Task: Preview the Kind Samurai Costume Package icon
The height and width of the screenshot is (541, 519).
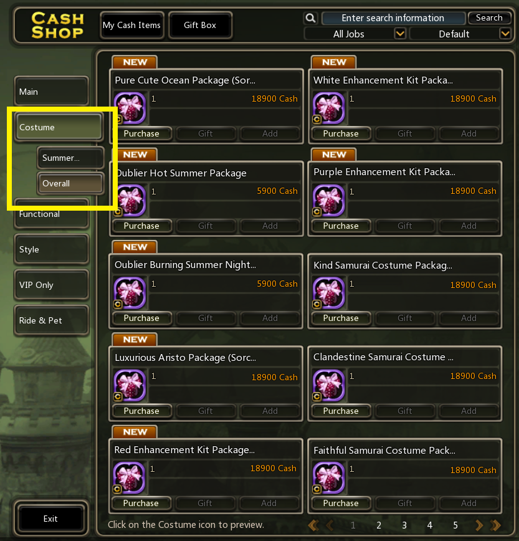Action: pos(328,293)
